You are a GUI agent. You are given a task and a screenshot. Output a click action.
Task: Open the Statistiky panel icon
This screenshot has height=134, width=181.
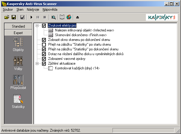tap(18, 101)
